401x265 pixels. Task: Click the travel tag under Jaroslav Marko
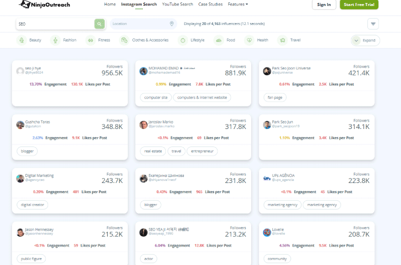tap(176, 151)
